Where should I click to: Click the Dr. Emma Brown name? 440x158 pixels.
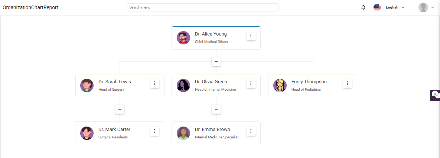tap(212, 130)
